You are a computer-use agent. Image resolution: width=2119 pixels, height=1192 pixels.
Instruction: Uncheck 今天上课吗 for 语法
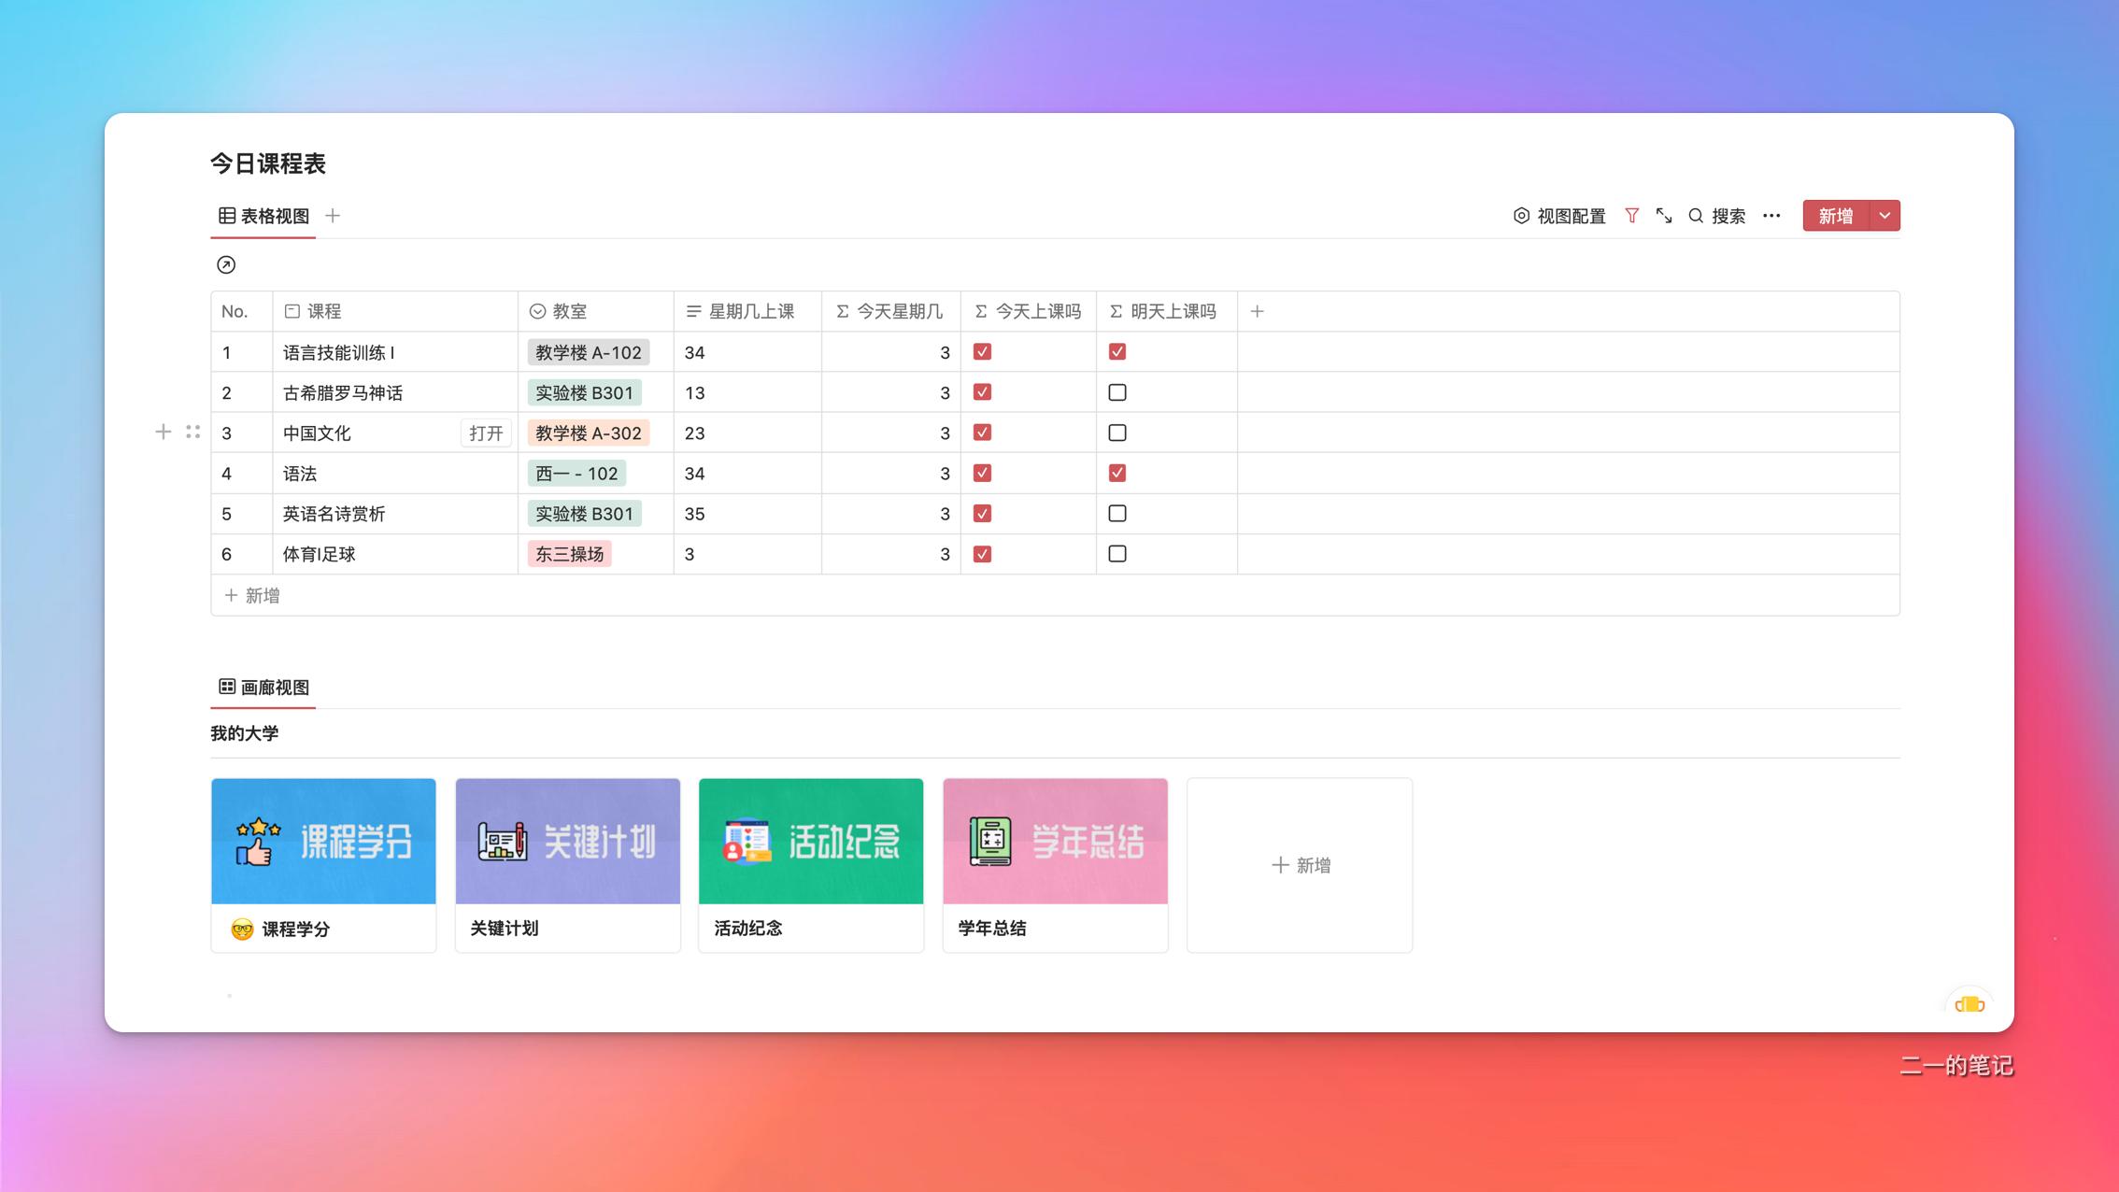[982, 473]
